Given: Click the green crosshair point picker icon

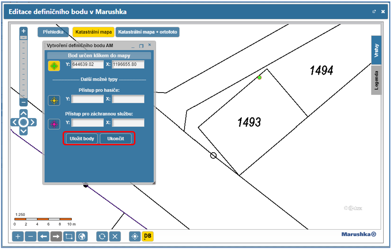Looking at the screenshot, I should [54, 66].
